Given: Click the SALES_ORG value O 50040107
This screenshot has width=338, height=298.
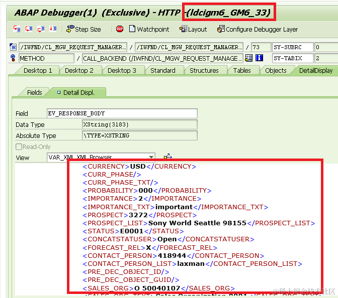Looking at the screenshot, I should pos(157,288).
